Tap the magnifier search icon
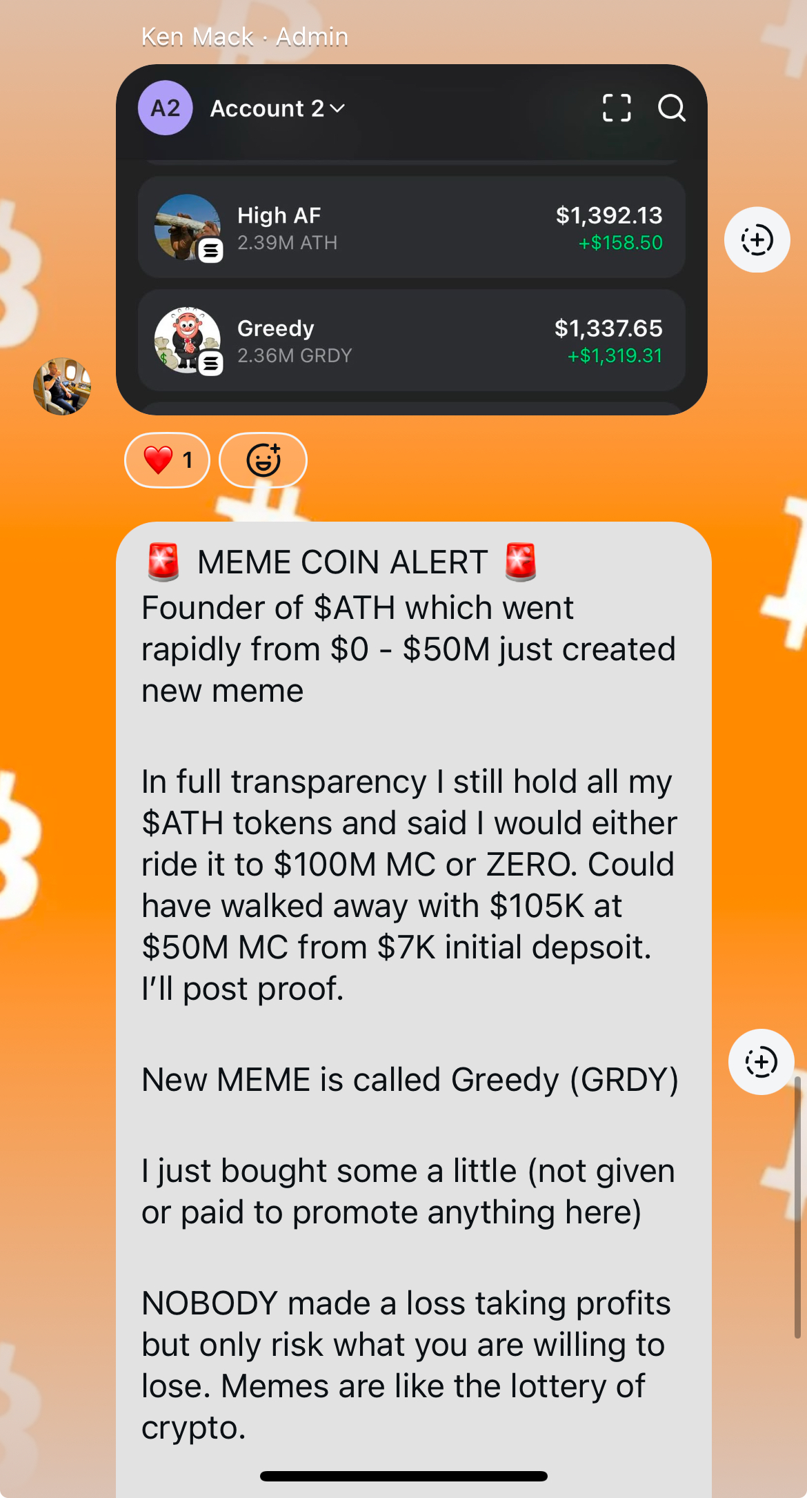This screenshot has width=807, height=1498. pos(672,108)
